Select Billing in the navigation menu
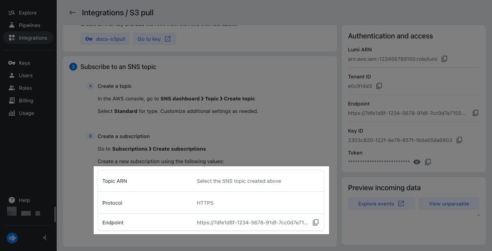This screenshot has width=492, height=251. (x=26, y=100)
